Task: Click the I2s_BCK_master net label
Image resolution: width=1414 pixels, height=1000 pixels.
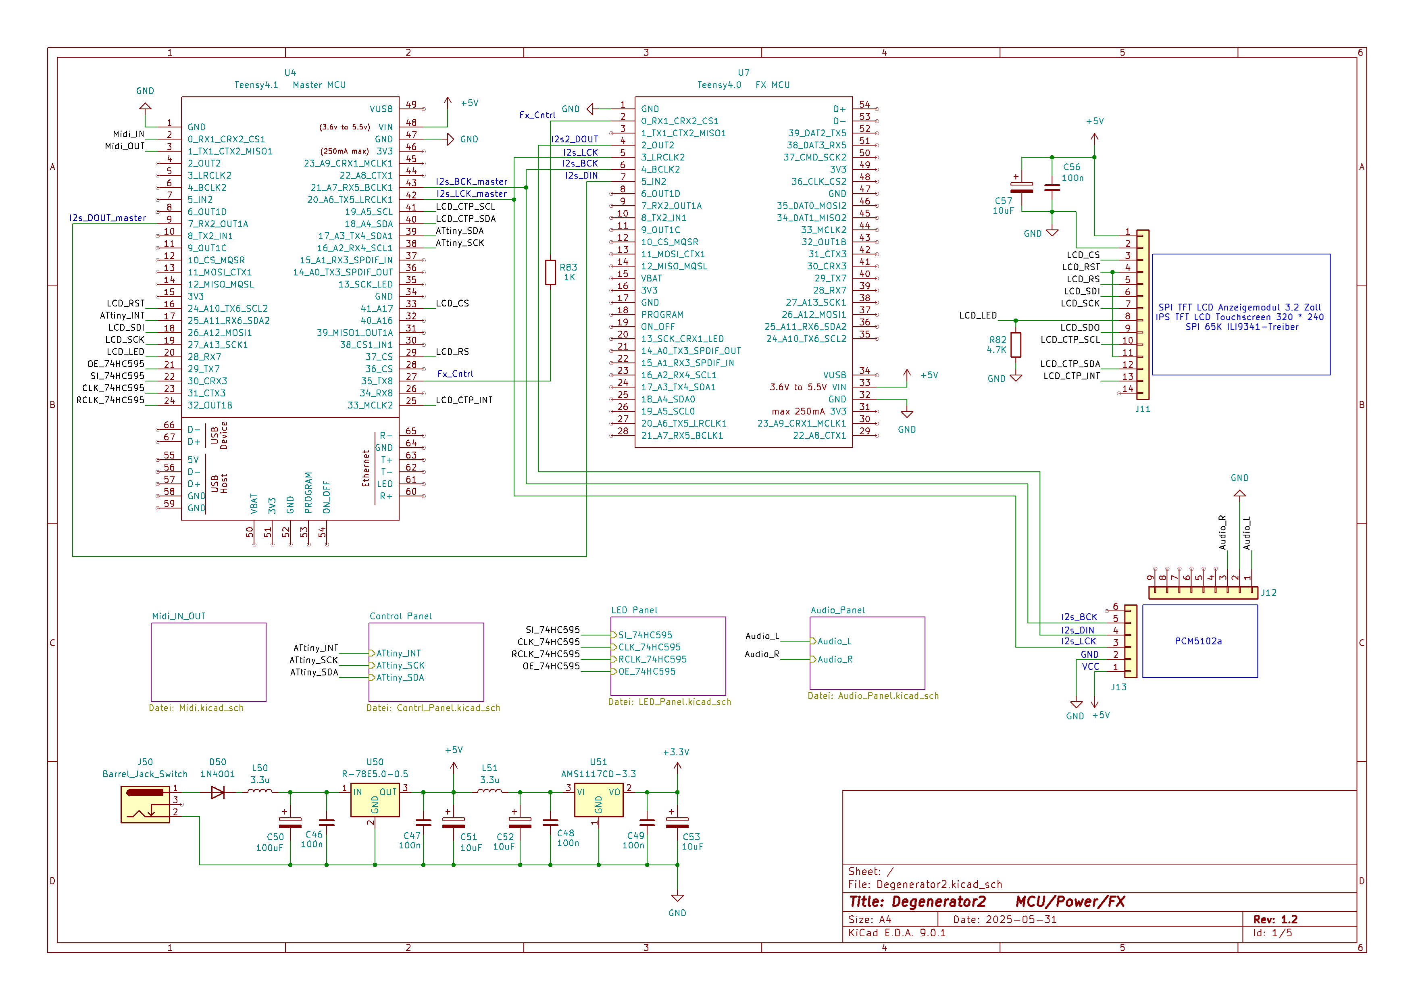Action: click(472, 181)
